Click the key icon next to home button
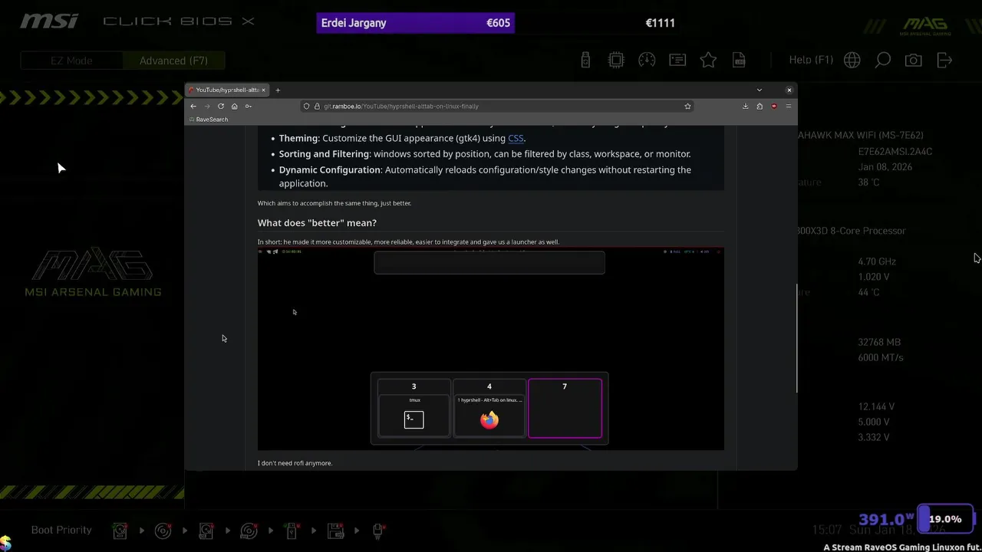This screenshot has height=552, width=982. pyautogui.click(x=248, y=106)
